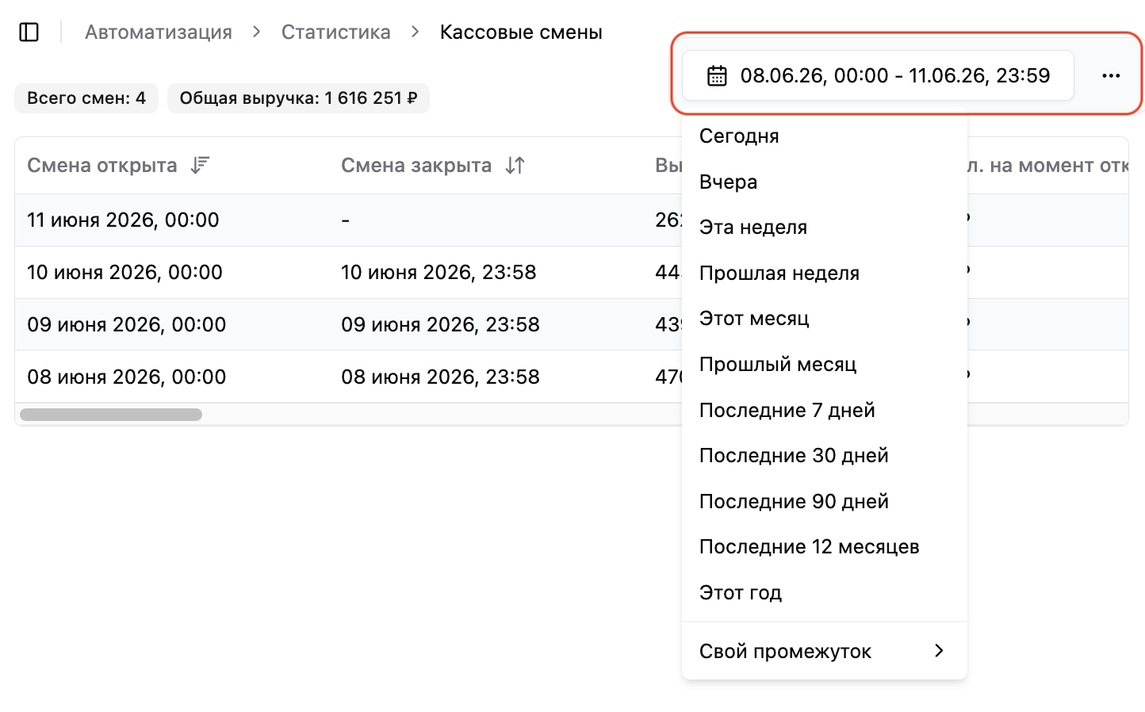Pick 'Прошлый месяц' range
Screen dimensions: 1145x712
click(825, 365)
